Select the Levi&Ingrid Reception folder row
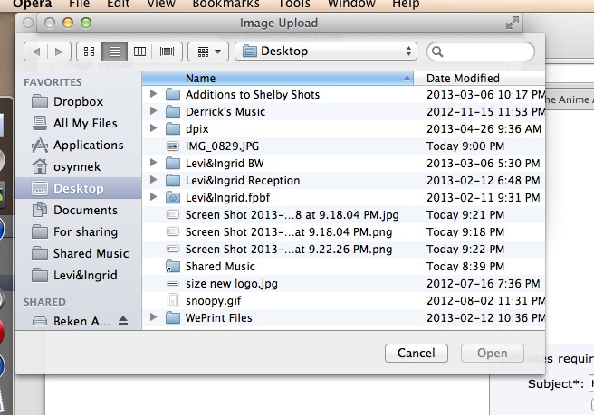 (343, 181)
